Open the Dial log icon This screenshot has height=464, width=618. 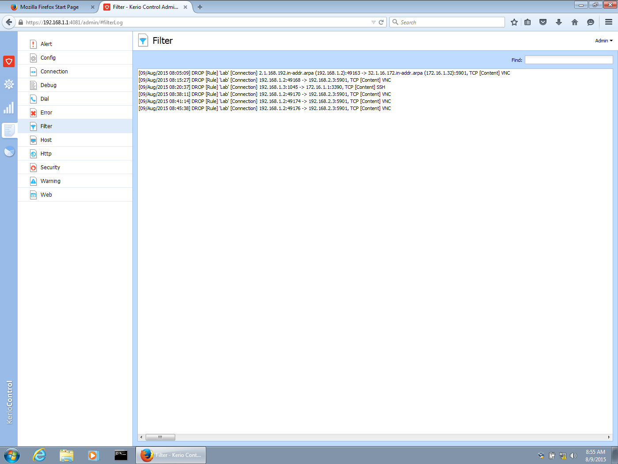[33, 99]
